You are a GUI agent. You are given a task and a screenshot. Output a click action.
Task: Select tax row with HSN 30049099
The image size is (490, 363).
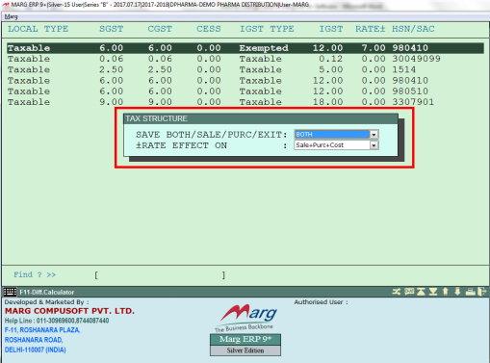click(x=245, y=59)
